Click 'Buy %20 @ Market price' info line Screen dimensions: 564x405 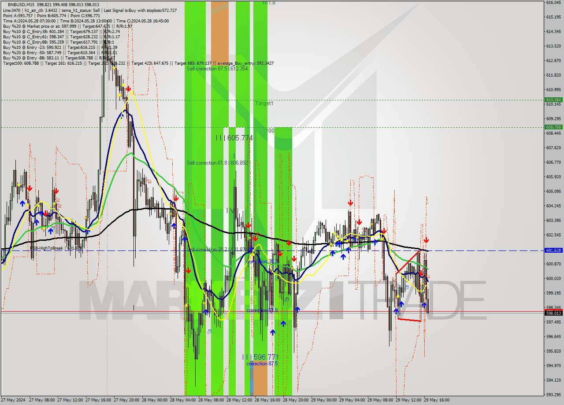[67, 26]
